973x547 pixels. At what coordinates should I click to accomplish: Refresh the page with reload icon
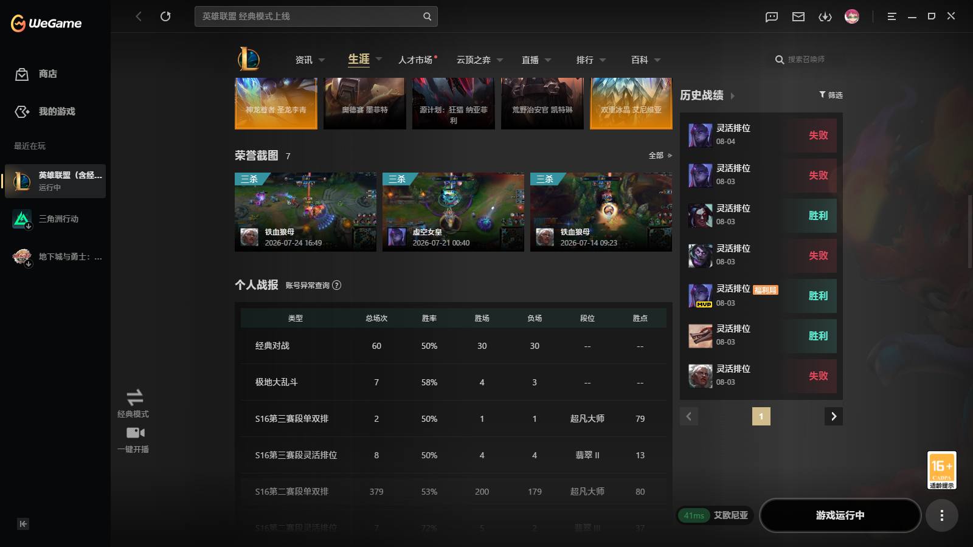tap(165, 16)
